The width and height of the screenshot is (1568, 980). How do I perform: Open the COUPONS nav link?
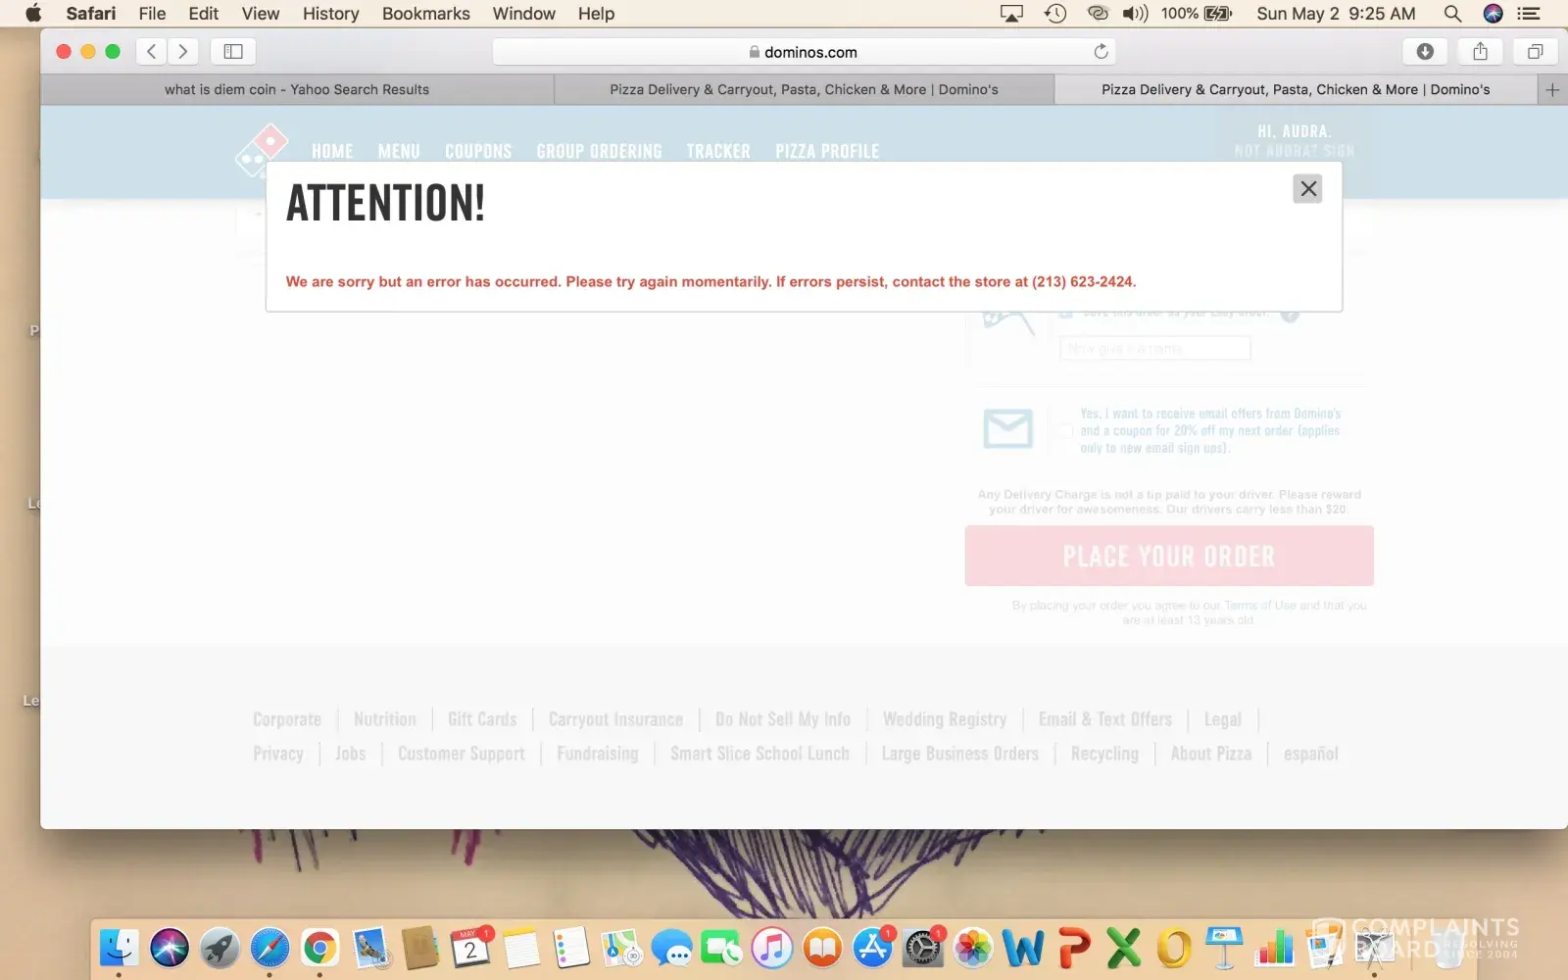coord(478,152)
